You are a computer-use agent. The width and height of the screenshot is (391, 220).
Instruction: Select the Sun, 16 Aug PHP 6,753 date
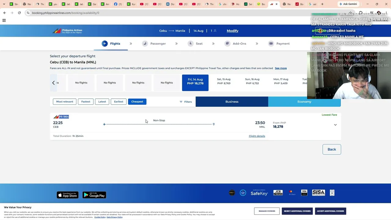tap(252, 81)
